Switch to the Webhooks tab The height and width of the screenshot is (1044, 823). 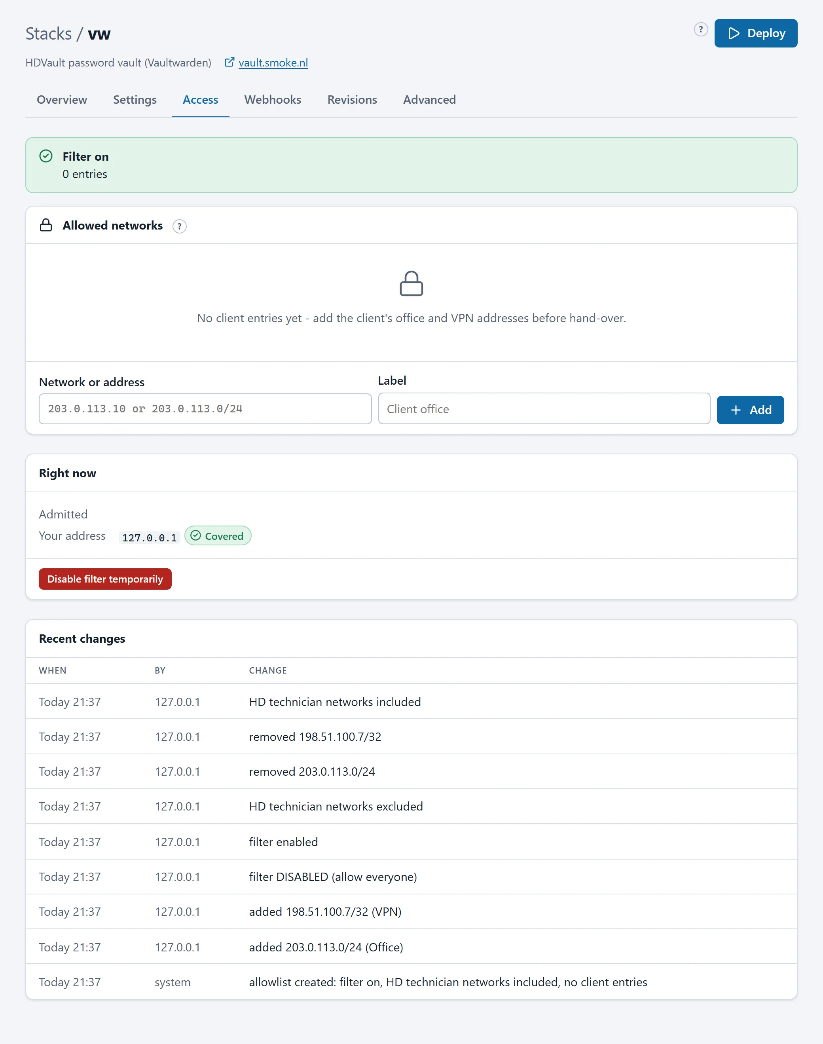[273, 100]
